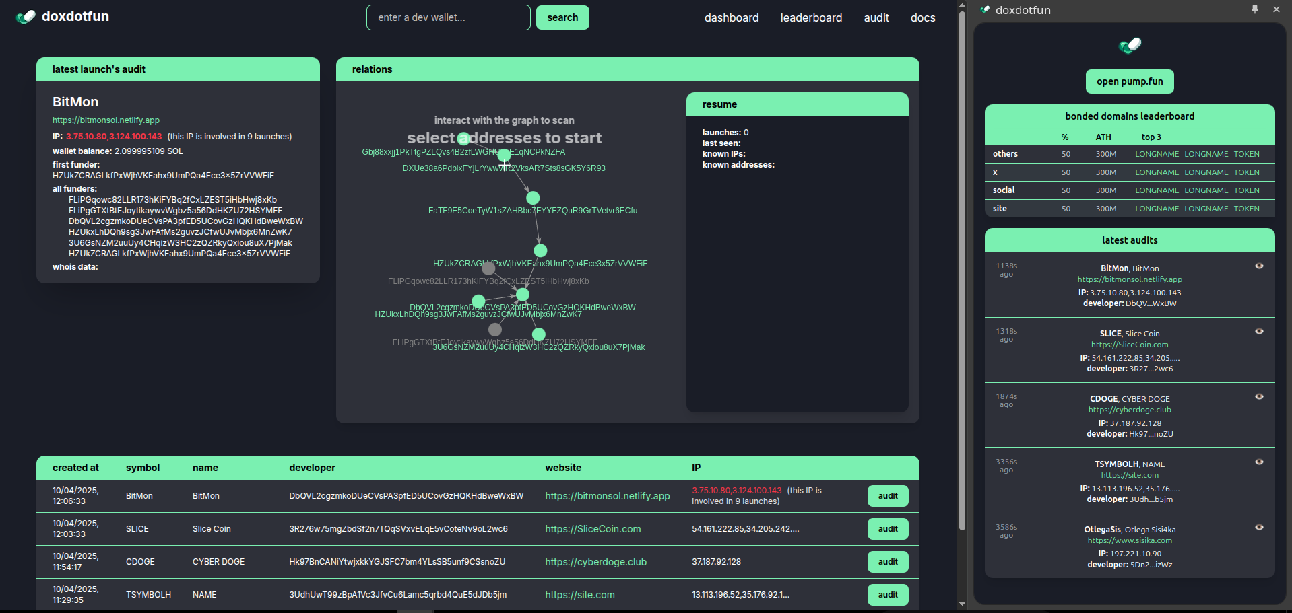Switch to the leaderboard page
This screenshot has width=1292, height=613.
[x=811, y=17]
